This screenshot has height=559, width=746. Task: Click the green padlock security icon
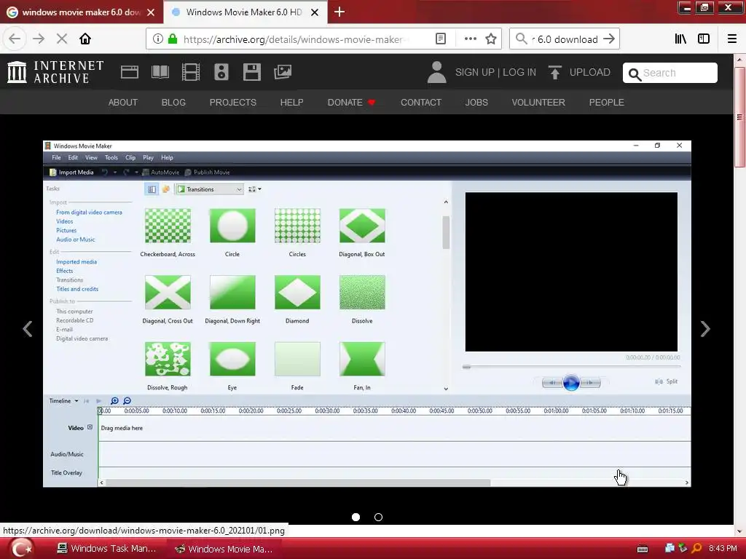[173, 39]
